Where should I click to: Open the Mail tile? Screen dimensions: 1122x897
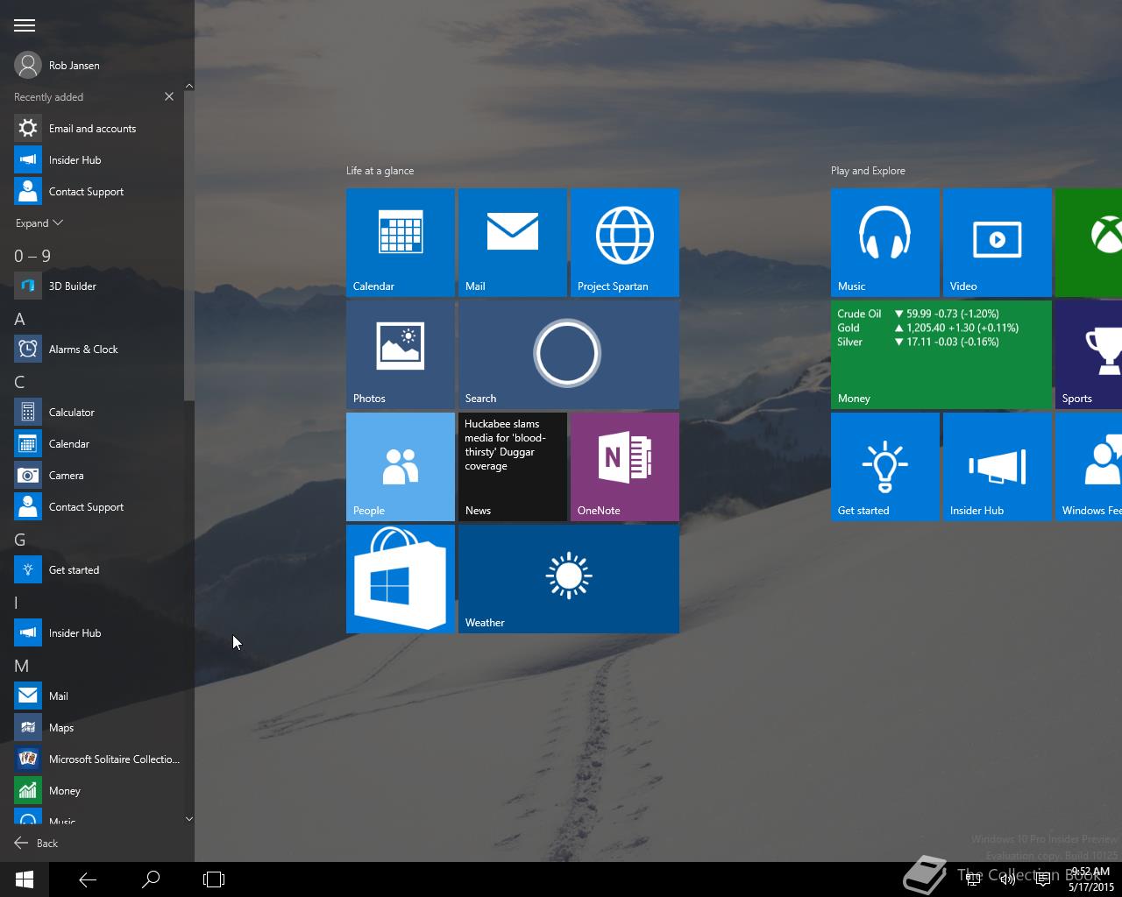pyautogui.click(x=513, y=243)
